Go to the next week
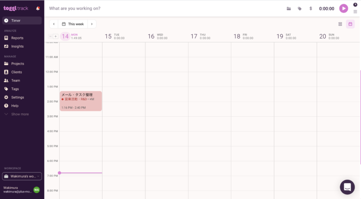The width and height of the screenshot is (361, 199). coord(92,24)
